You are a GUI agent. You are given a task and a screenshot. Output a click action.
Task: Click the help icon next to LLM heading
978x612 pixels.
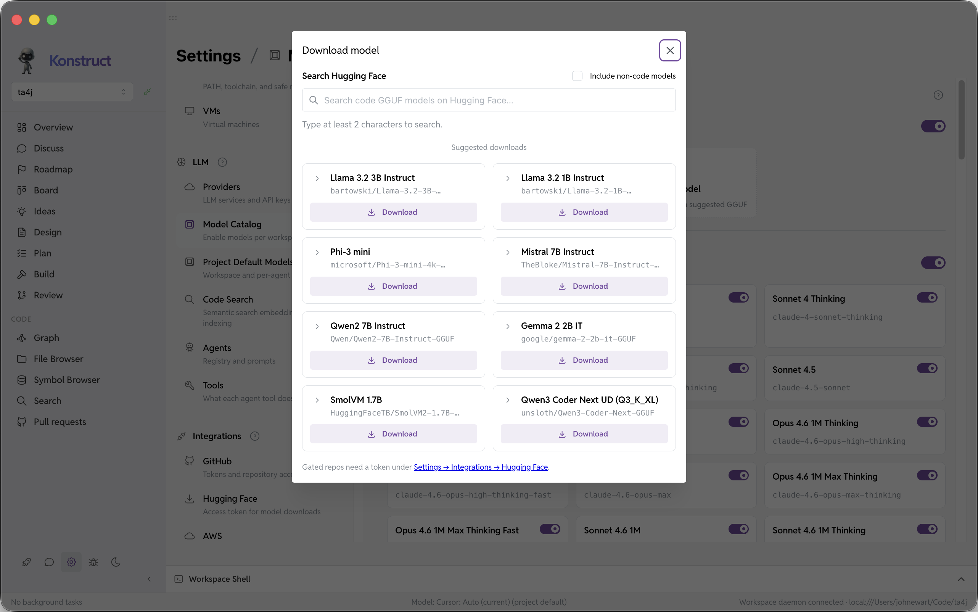222,162
